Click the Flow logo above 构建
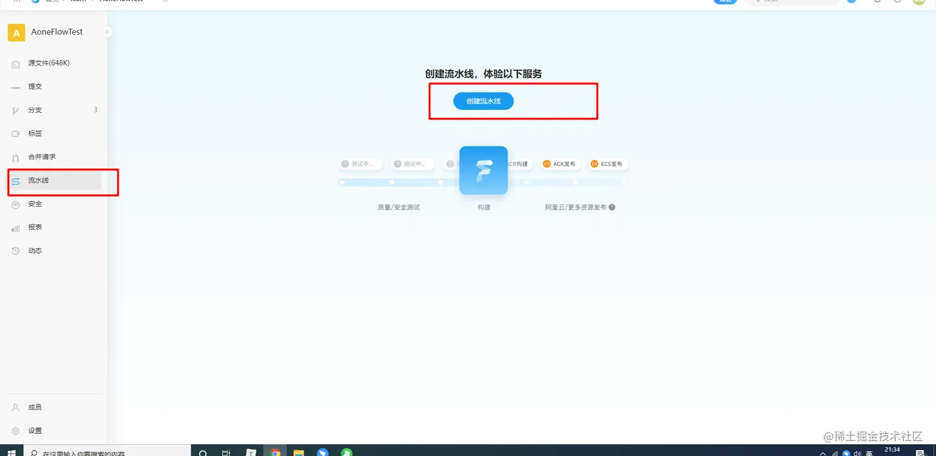The image size is (936, 456). pyautogui.click(x=483, y=170)
